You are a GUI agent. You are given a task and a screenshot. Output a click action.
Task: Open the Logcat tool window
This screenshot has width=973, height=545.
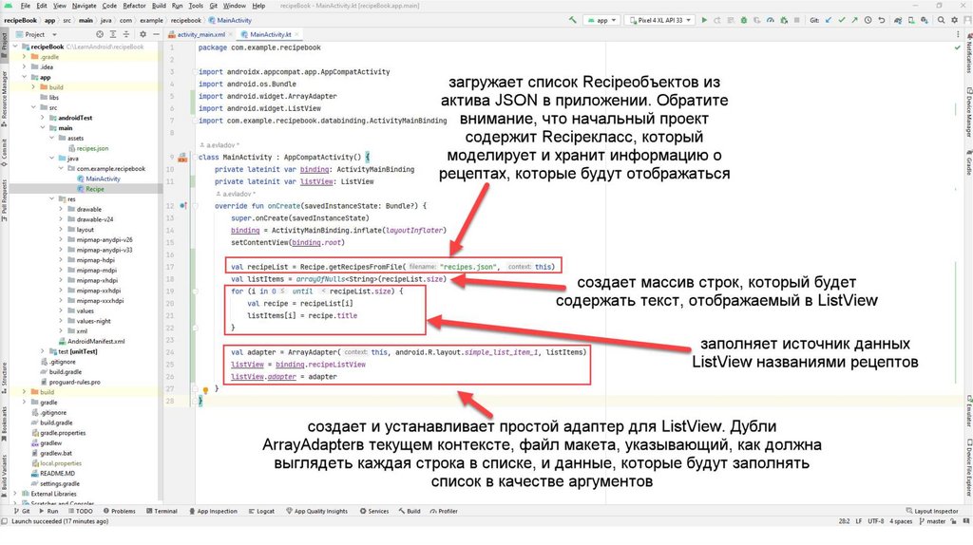pos(260,511)
